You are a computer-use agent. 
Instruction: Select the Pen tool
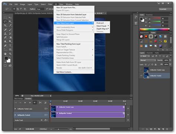[x=5, y=46]
